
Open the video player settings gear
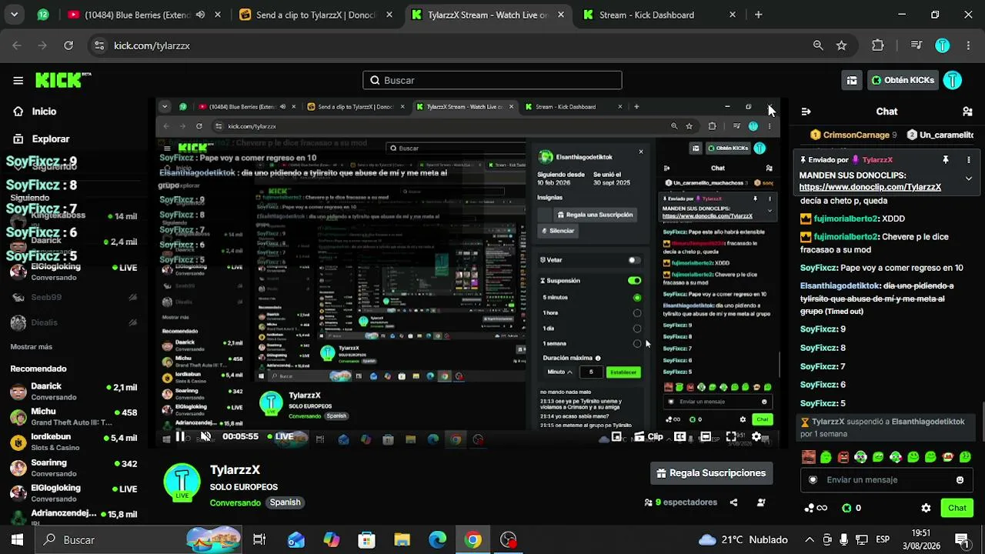click(756, 436)
